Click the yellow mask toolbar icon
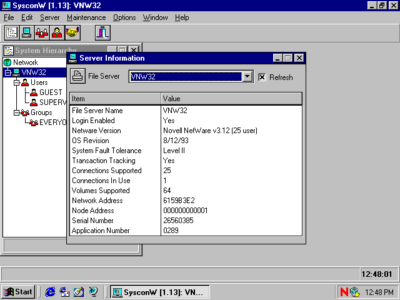The image size is (400, 300). pos(72,32)
